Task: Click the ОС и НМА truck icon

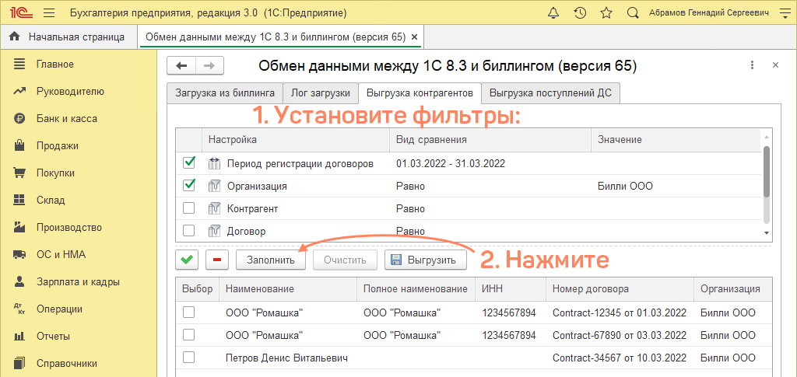Action: click(x=19, y=254)
